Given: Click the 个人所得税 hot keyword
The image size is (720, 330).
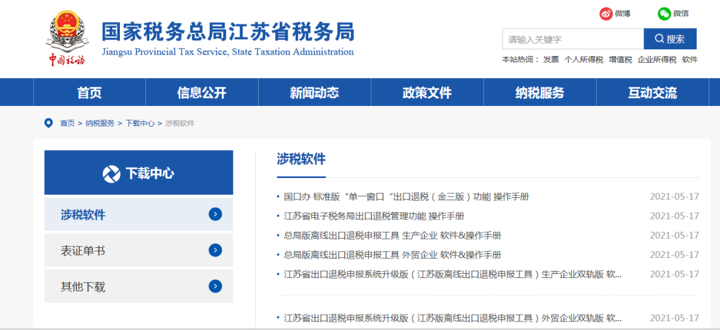Looking at the screenshot, I should click(583, 59).
